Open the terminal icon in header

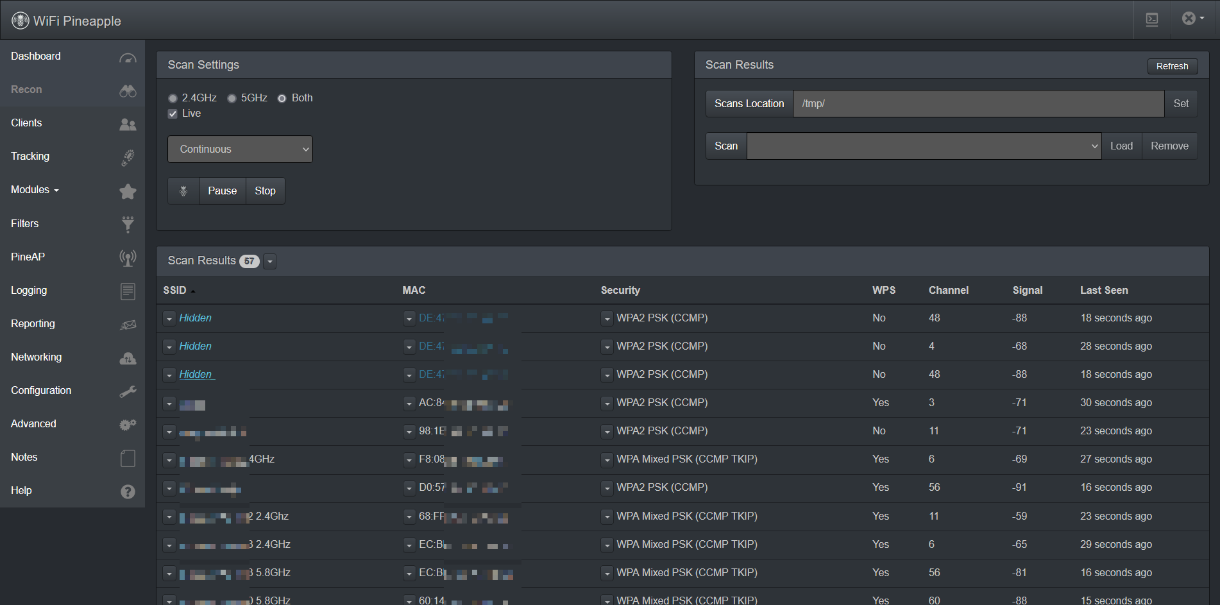pos(1152,19)
